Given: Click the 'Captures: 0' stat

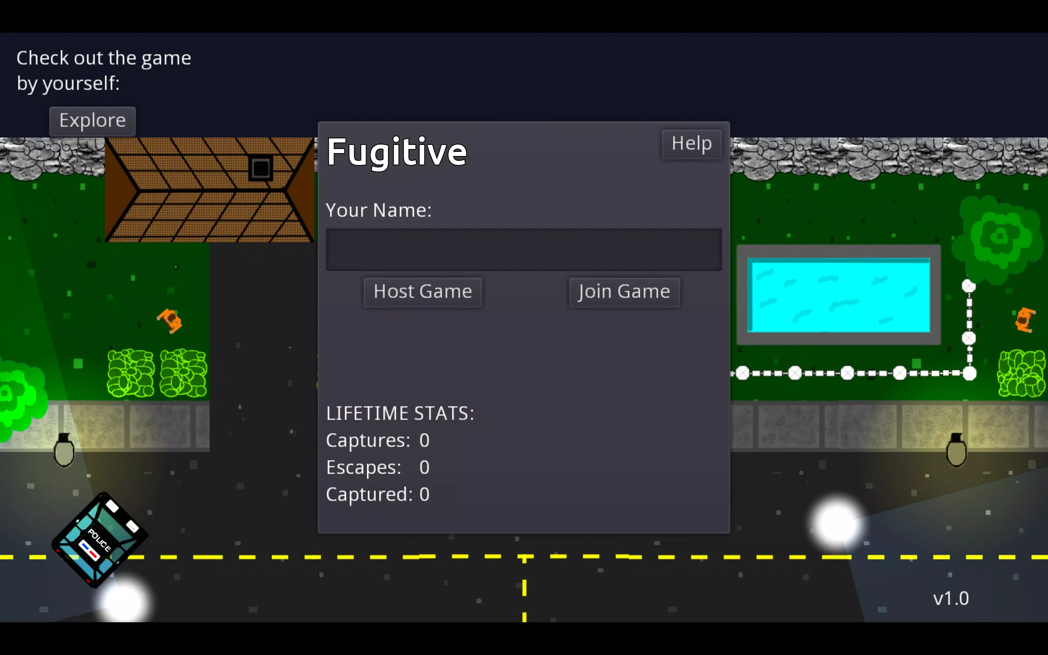Looking at the screenshot, I should pyautogui.click(x=377, y=440).
